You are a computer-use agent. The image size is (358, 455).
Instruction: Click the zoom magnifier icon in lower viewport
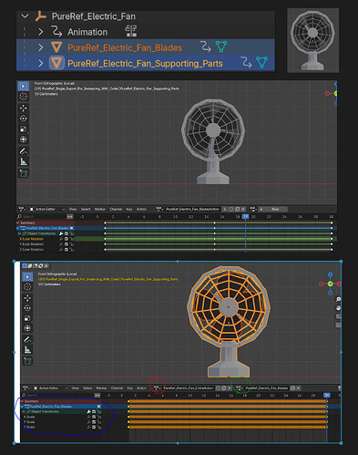(338, 299)
